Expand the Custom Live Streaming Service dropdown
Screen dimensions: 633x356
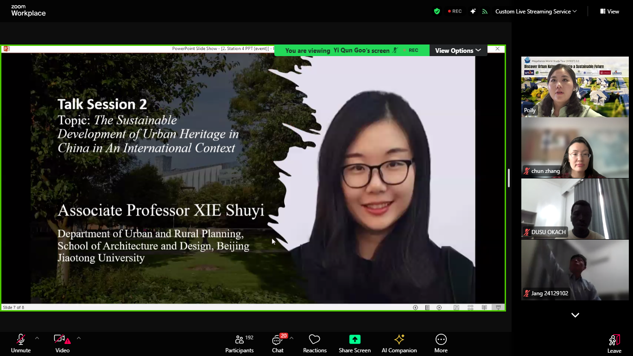[536, 11]
